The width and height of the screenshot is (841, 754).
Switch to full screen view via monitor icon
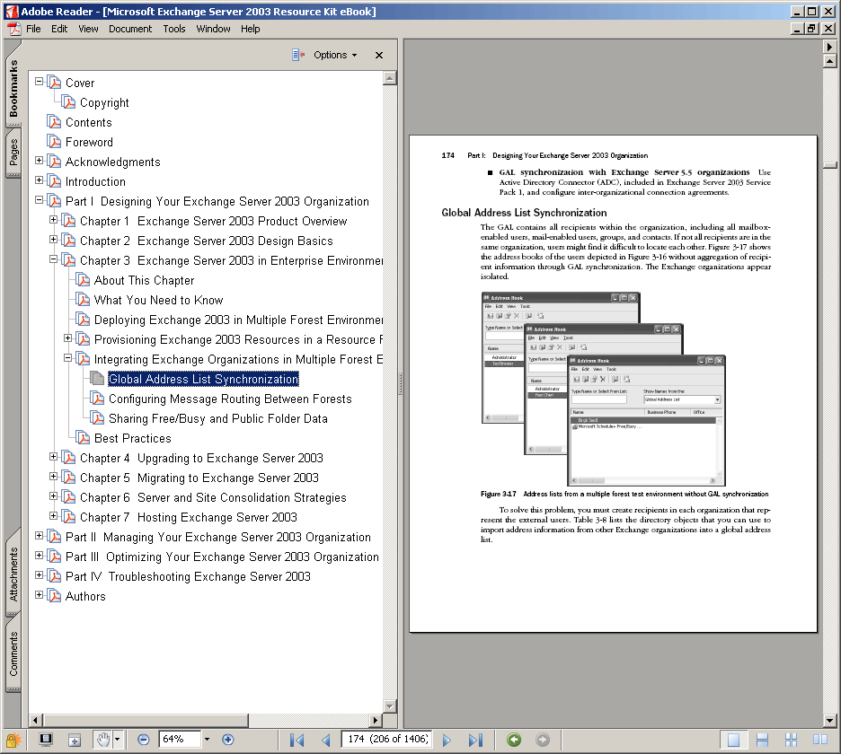[x=46, y=740]
